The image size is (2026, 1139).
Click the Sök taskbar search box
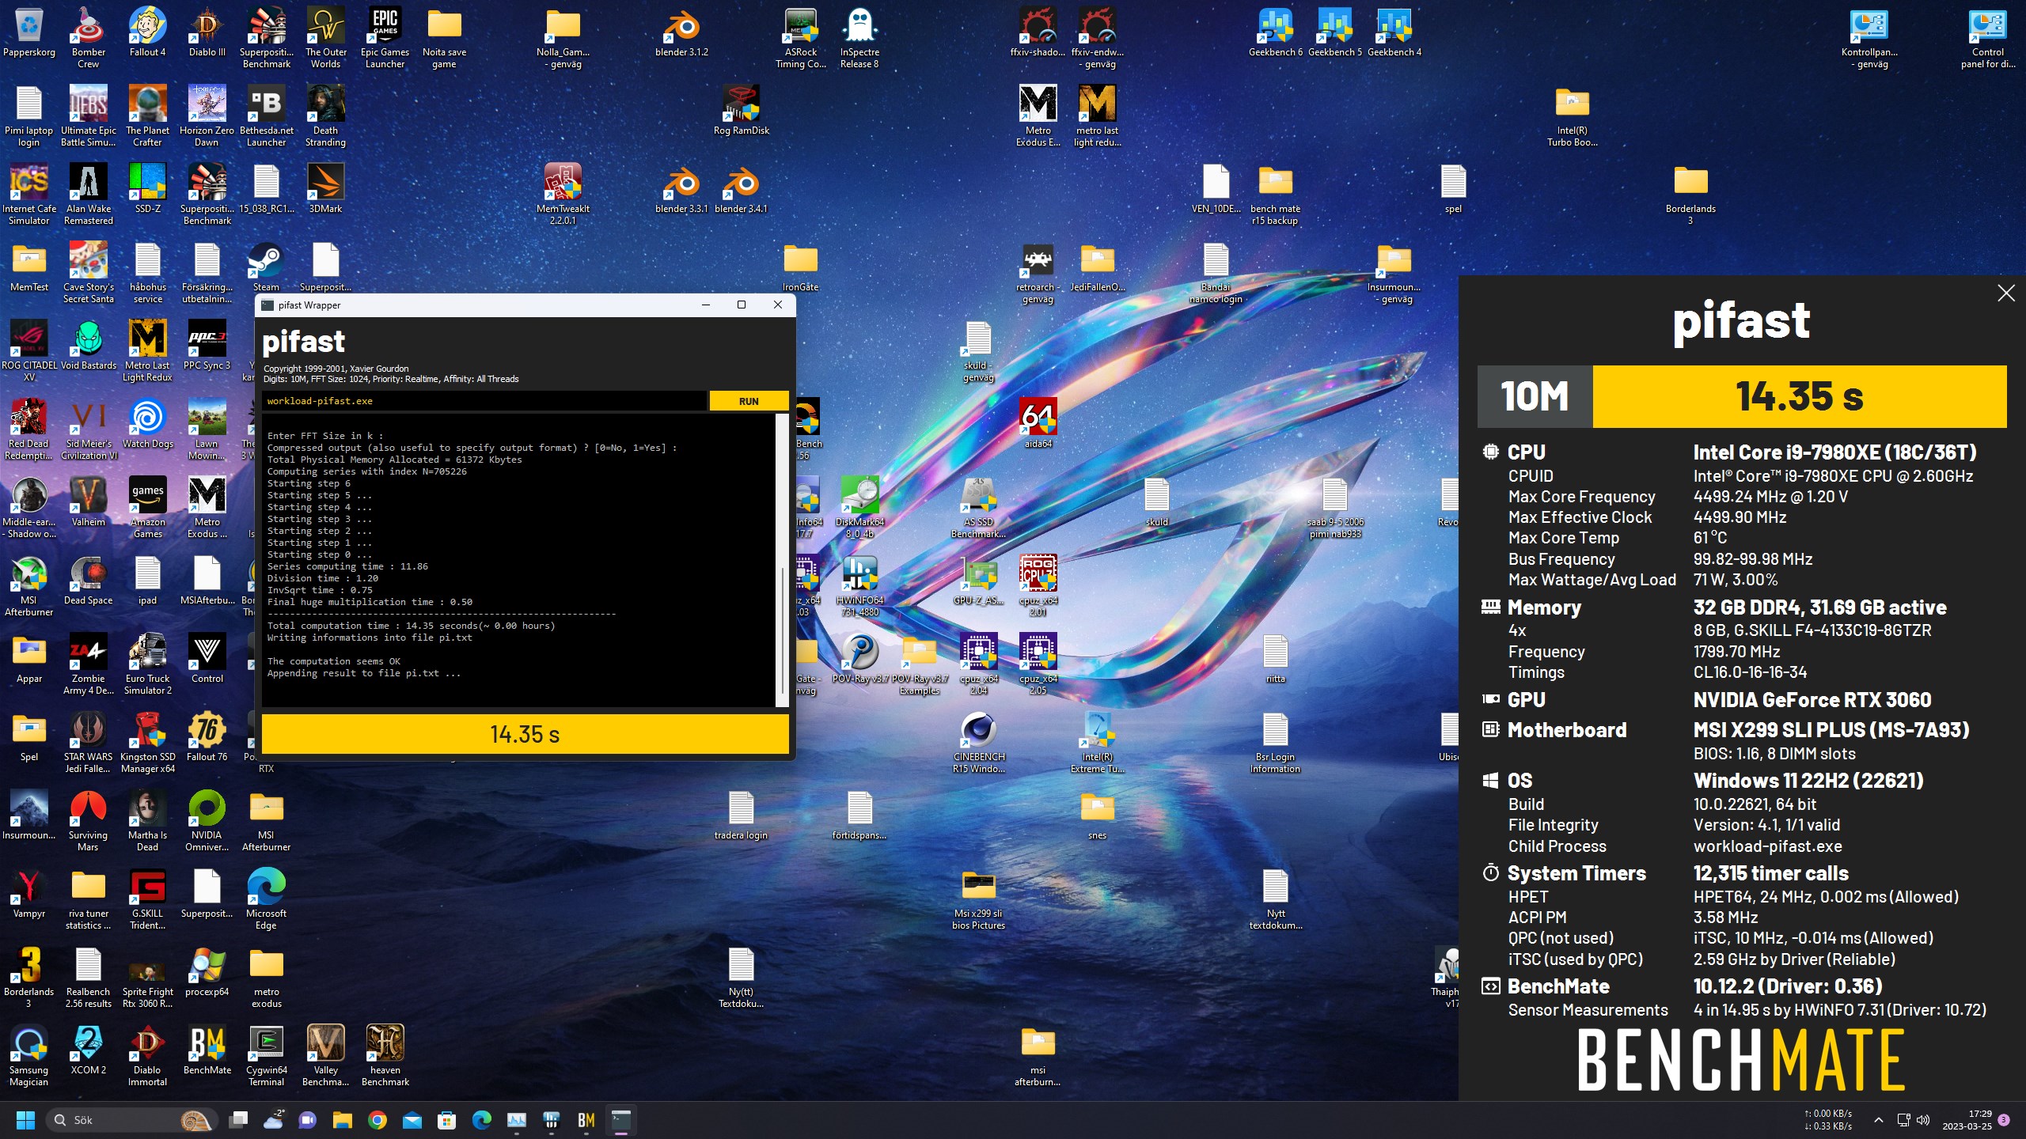click(131, 1120)
